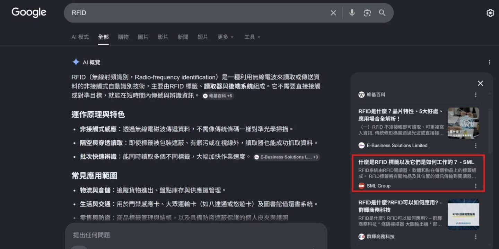Click the 生活與交通 bullet text

[x=199, y=204]
